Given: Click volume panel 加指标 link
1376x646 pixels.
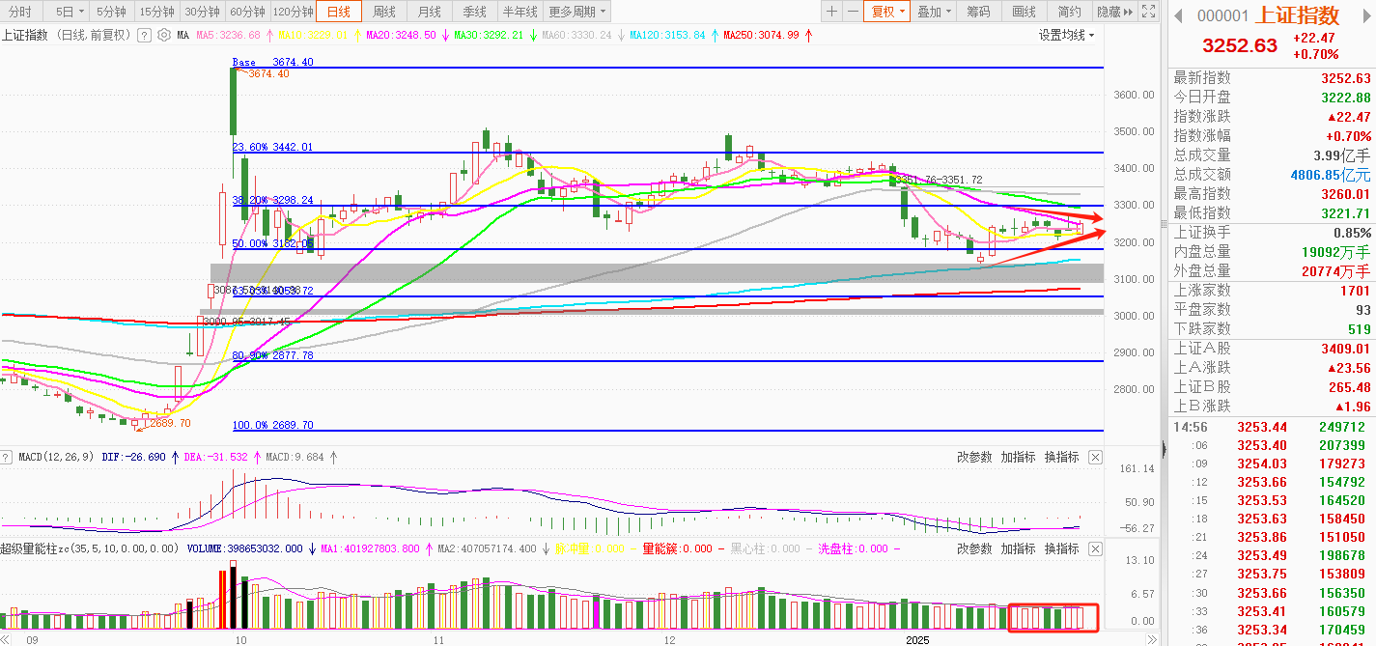Looking at the screenshot, I should [1018, 548].
